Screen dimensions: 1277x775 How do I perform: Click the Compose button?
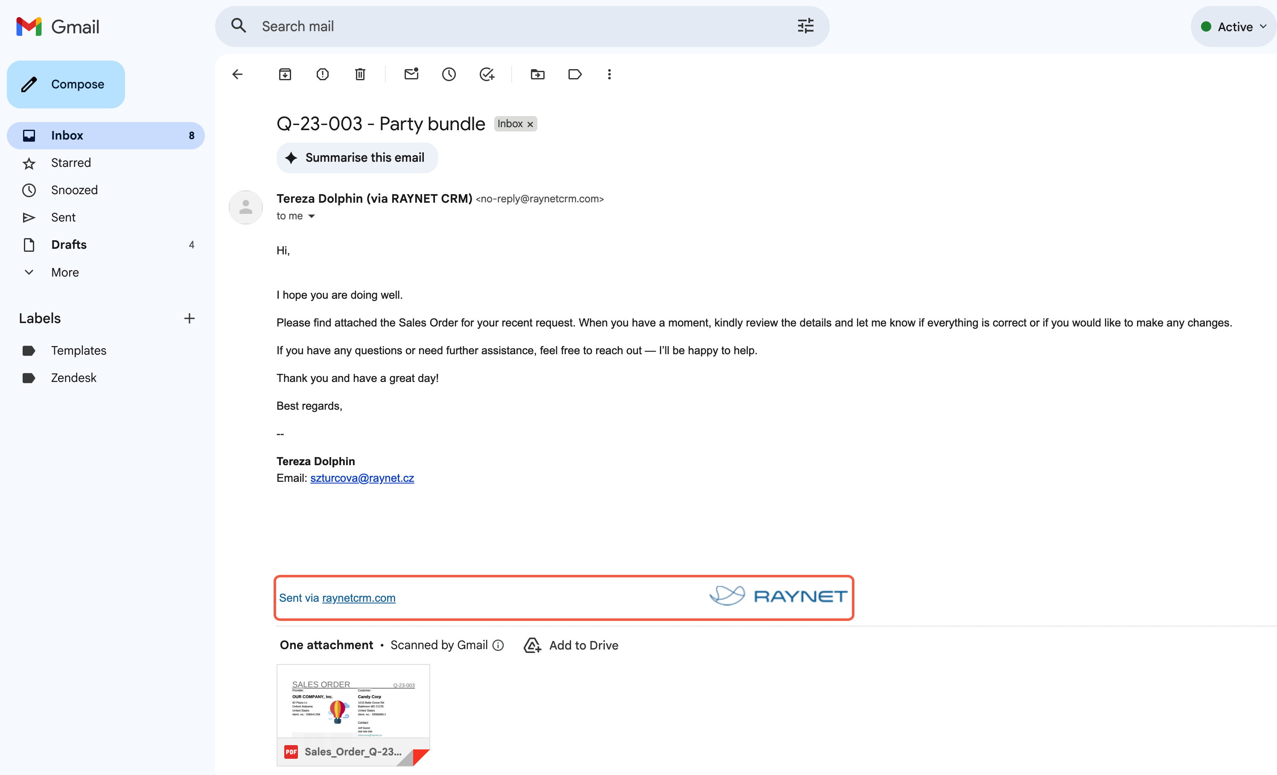pyautogui.click(x=66, y=84)
